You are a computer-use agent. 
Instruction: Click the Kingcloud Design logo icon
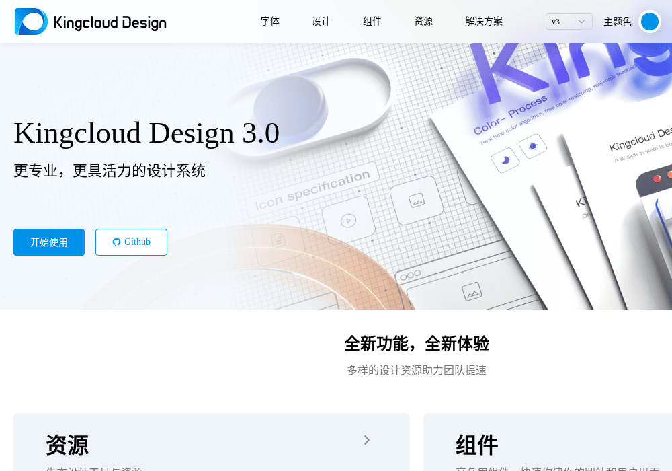[x=32, y=22]
